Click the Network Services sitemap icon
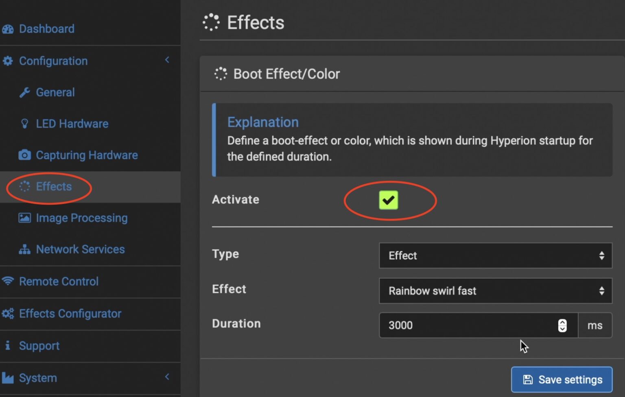Image resolution: width=625 pixels, height=397 pixels. tap(24, 249)
